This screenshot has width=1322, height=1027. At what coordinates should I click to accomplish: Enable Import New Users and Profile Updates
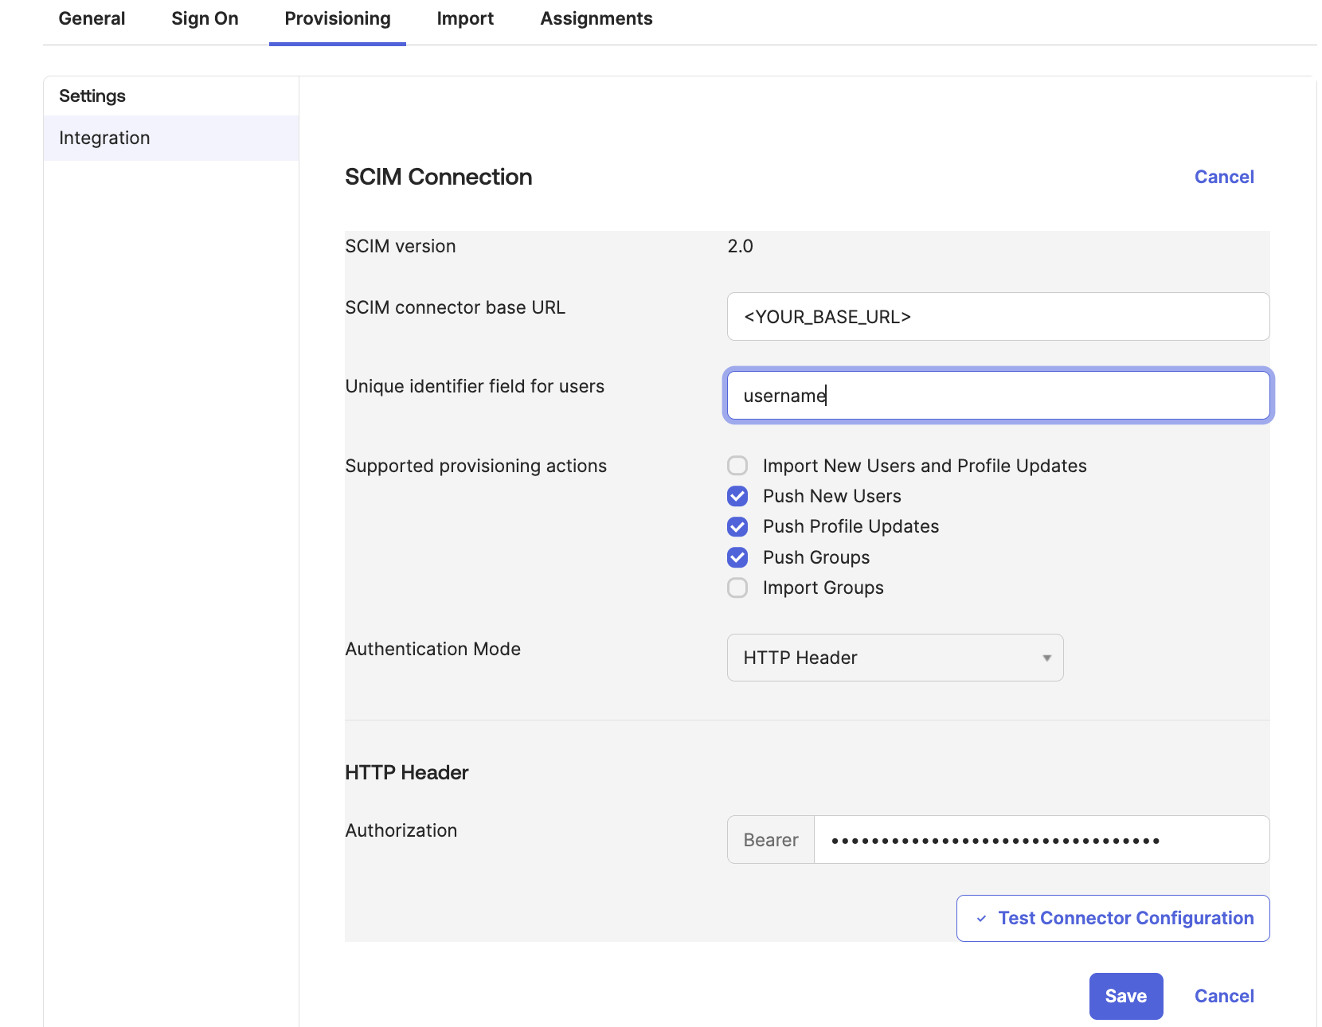(737, 466)
